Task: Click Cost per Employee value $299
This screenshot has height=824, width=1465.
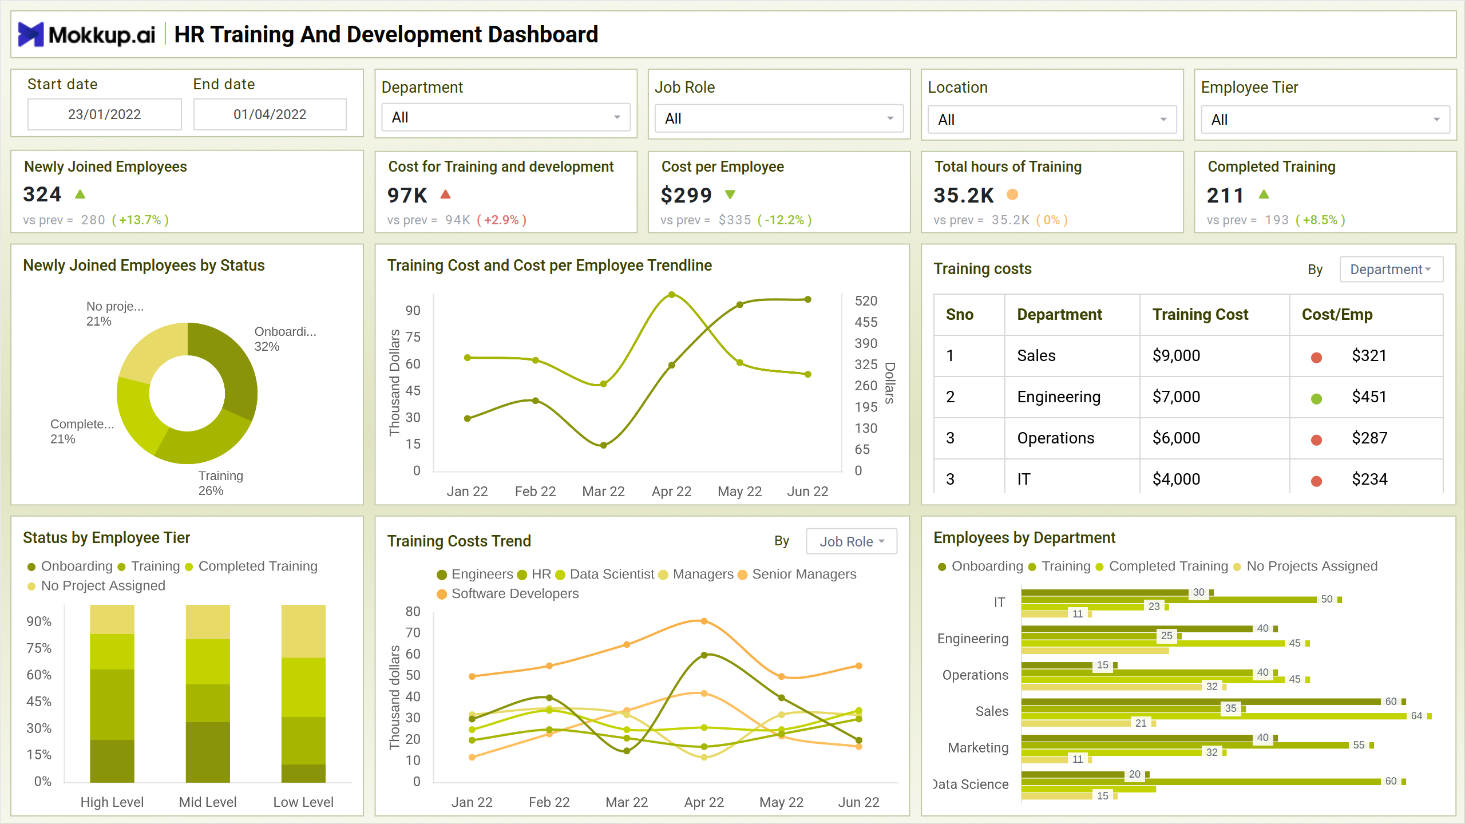Action: 687,196
